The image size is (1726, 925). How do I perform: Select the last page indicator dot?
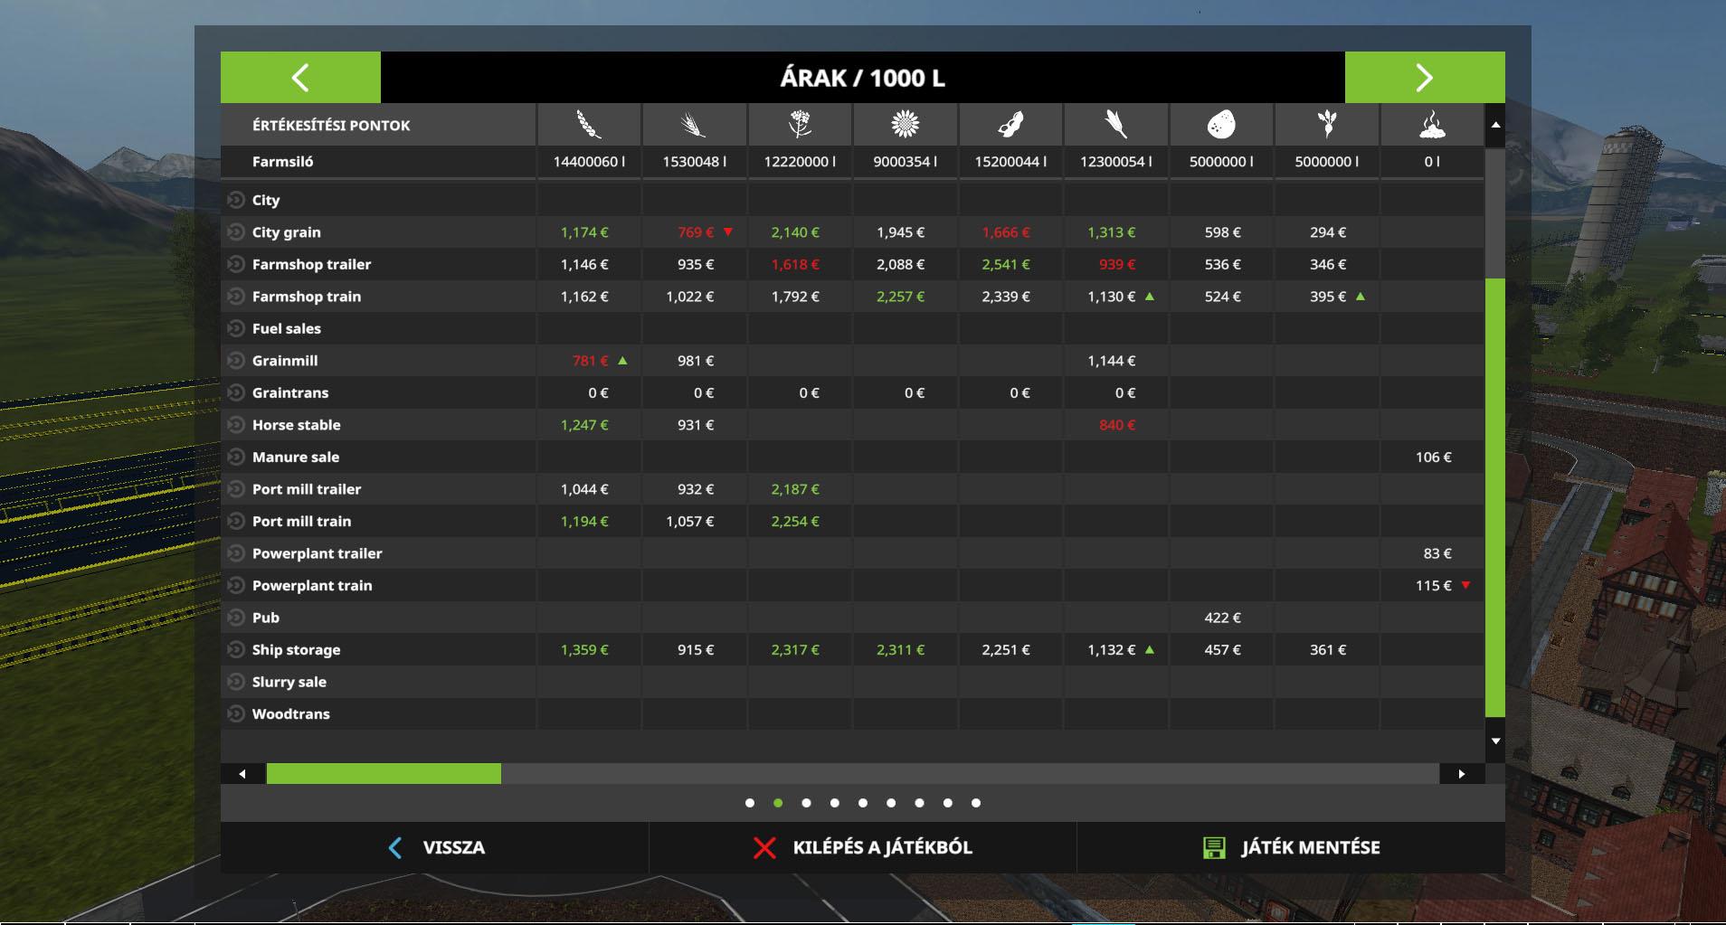[975, 803]
